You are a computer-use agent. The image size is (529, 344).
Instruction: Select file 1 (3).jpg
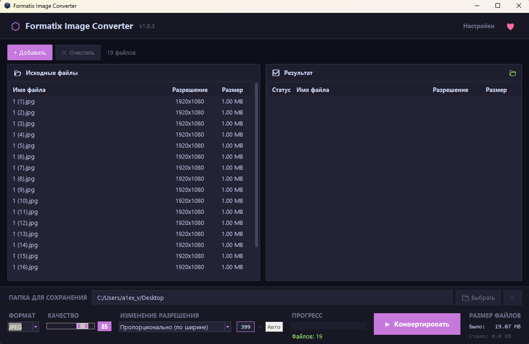132,124
